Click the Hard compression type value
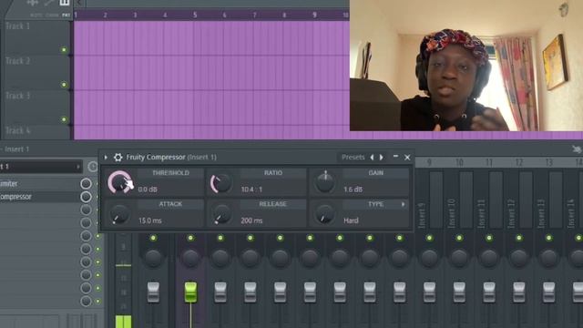 pos(351,220)
